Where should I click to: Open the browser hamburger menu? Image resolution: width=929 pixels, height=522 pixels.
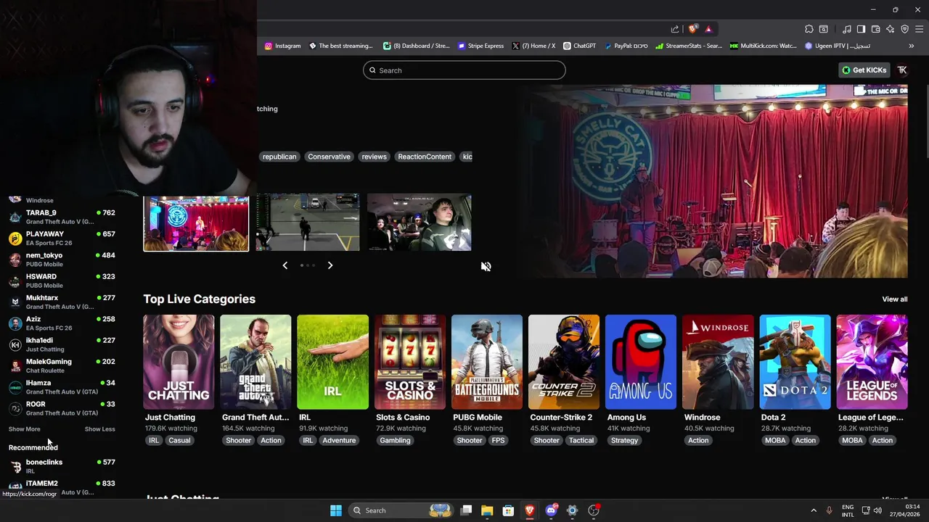click(x=918, y=29)
